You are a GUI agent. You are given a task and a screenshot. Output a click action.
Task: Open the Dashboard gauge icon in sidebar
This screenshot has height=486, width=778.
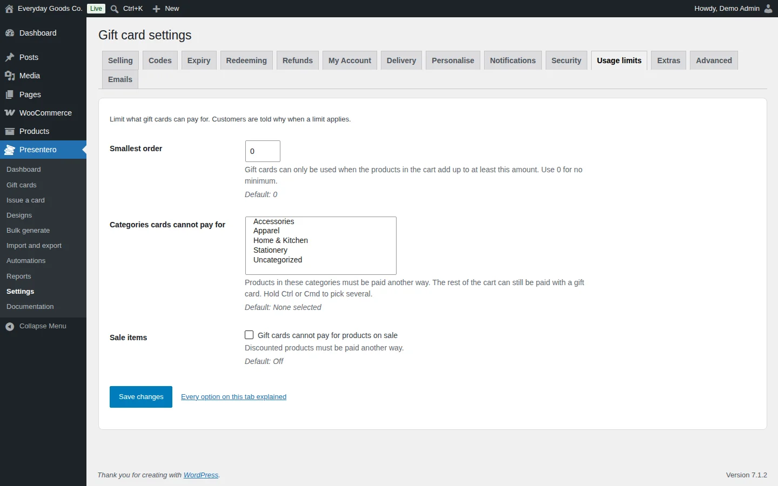pos(10,33)
